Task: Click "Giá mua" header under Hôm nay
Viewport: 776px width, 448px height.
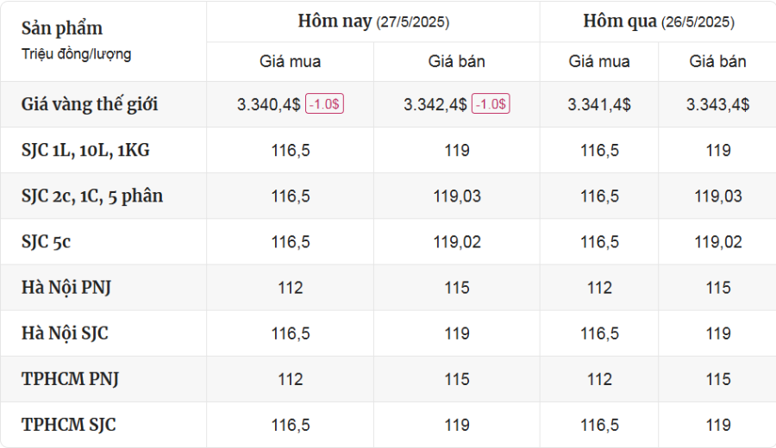Action: coord(290,62)
